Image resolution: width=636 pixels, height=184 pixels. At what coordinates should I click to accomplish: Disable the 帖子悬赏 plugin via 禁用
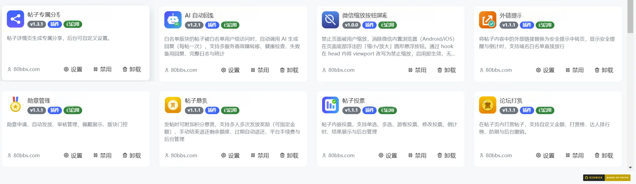coord(260,155)
